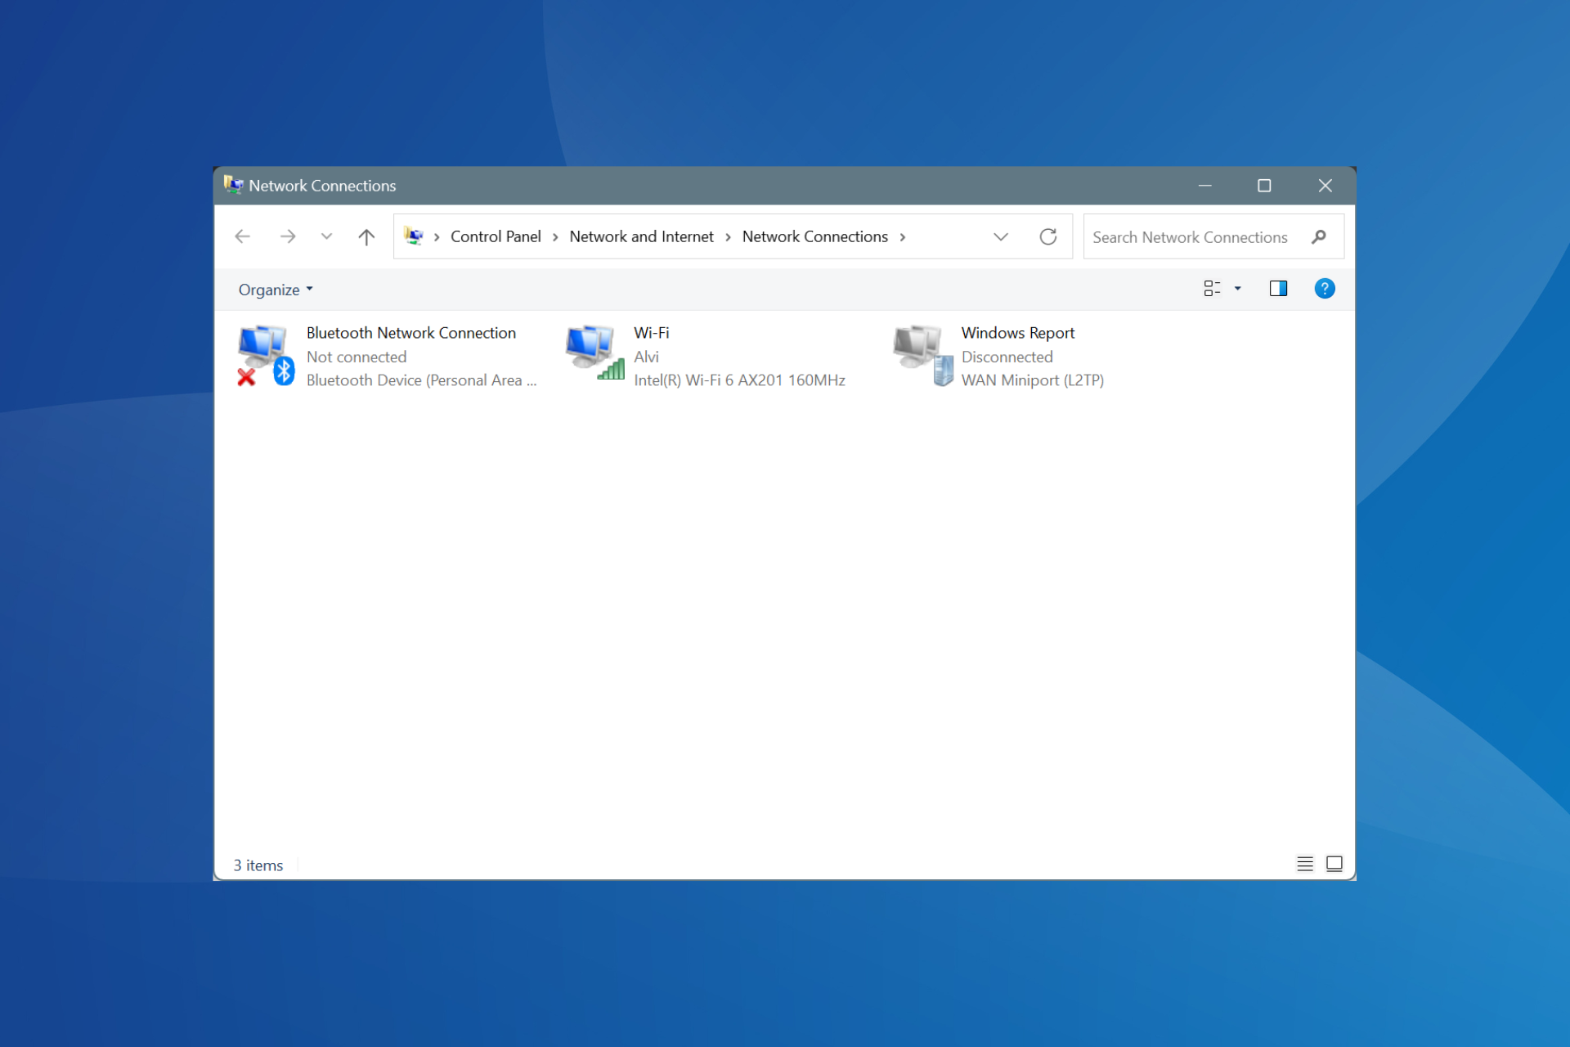The image size is (1570, 1047).
Task: Maximize the Network Connections window
Action: [x=1264, y=186]
